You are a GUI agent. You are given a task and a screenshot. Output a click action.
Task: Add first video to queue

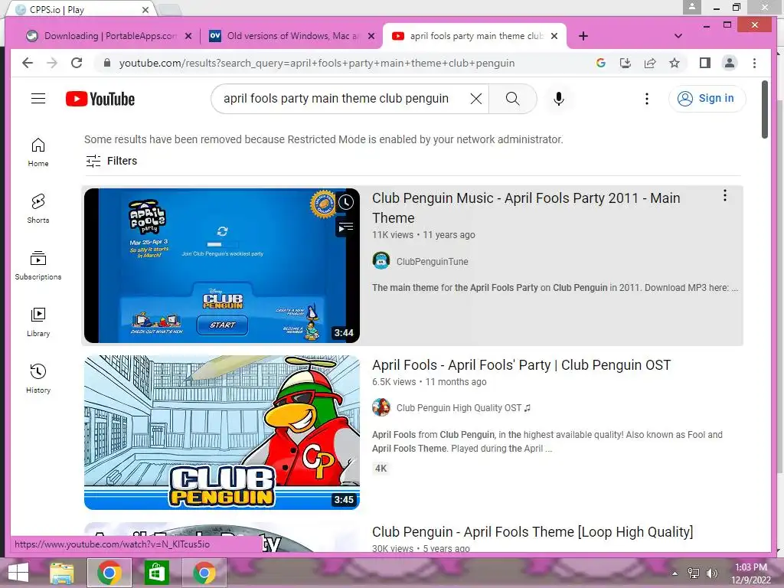[x=346, y=227]
